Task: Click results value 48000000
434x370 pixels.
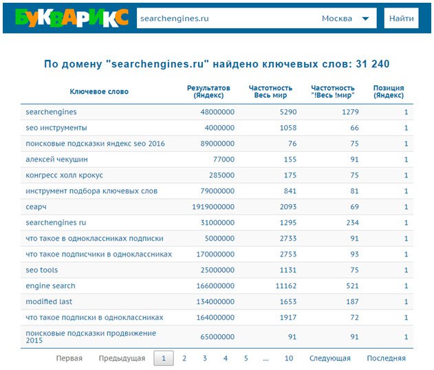Action: point(217,112)
